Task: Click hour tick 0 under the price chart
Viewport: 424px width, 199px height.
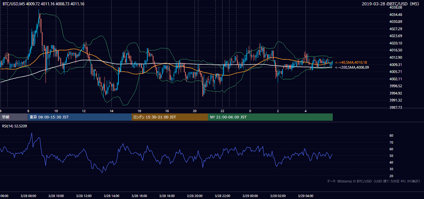Action: (x=250, y=111)
